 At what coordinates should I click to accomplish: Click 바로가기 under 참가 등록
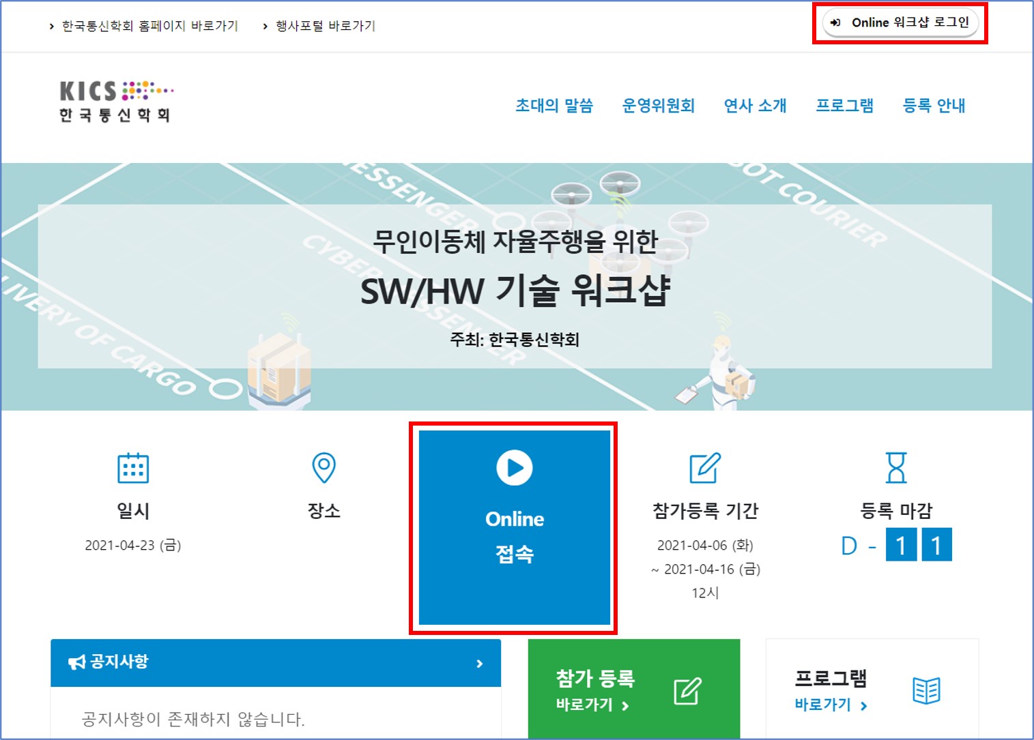coord(592,705)
